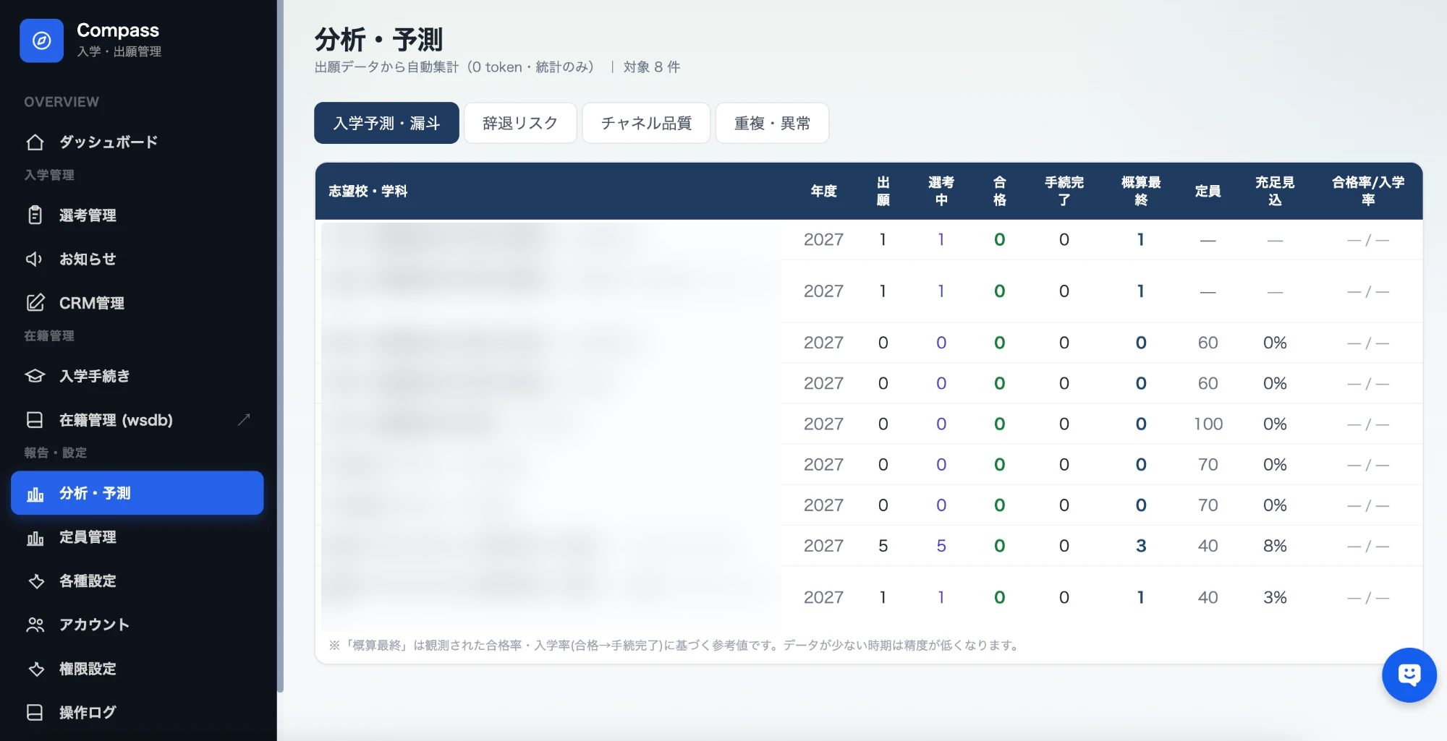The width and height of the screenshot is (1447, 741).
Task: Click the 入学手続き graduation cap icon
Action: click(35, 376)
